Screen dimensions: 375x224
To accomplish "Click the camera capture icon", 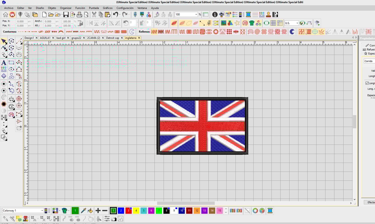I will (x=114, y=219).
